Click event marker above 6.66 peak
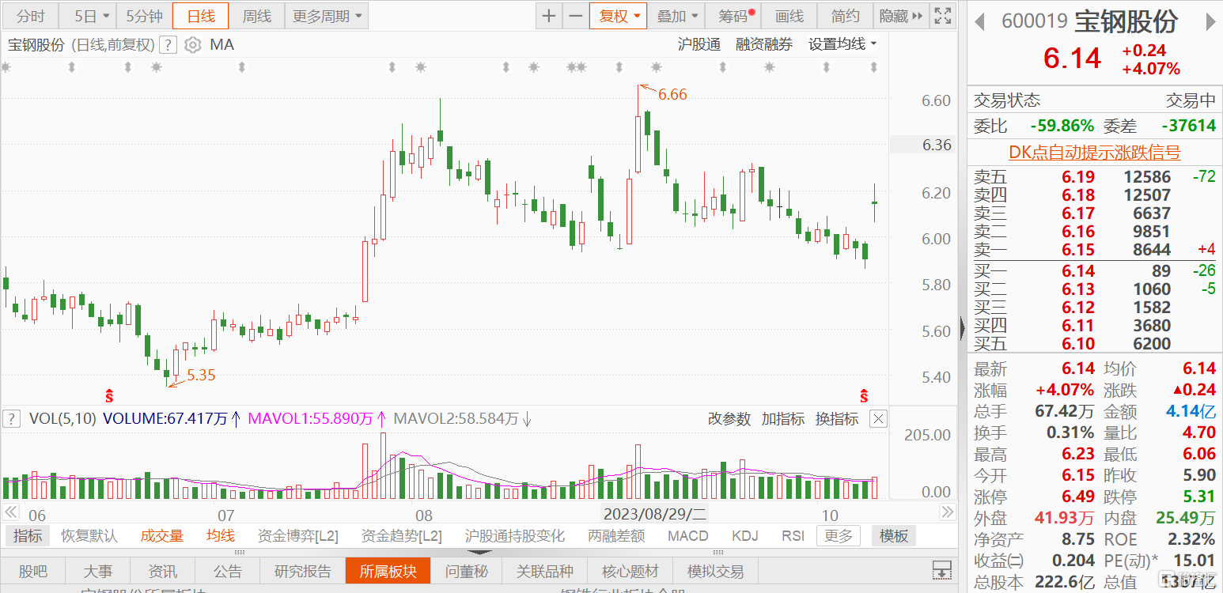Screen dimensions: 1223x593 (655, 68)
